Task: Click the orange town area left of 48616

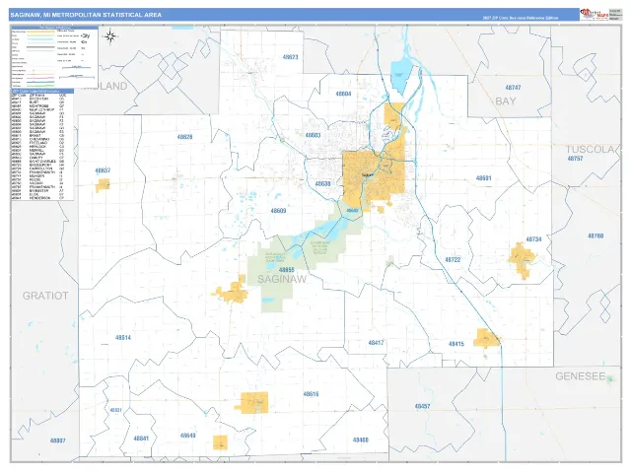Action: (252, 403)
